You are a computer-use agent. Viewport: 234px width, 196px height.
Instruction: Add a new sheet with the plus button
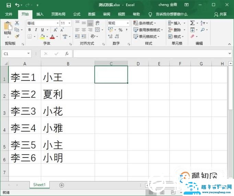click(61, 185)
